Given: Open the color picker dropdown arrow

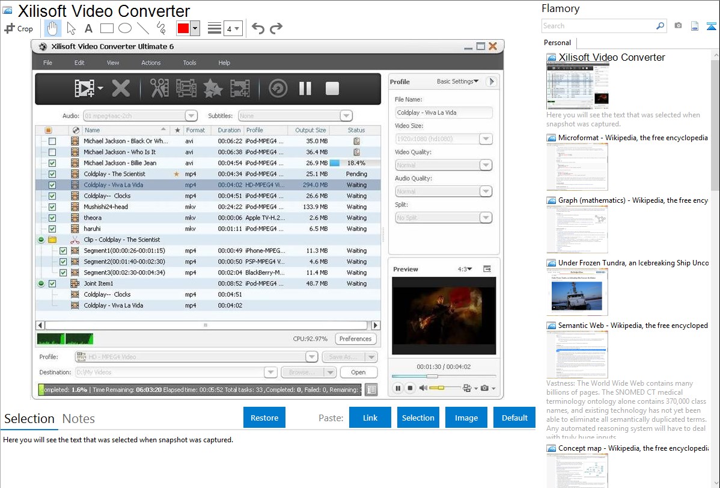Looking at the screenshot, I should point(195,28).
